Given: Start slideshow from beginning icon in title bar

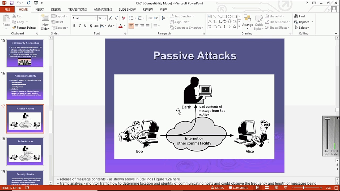Looking at the screenshot, I should click(x=36, y=3).
